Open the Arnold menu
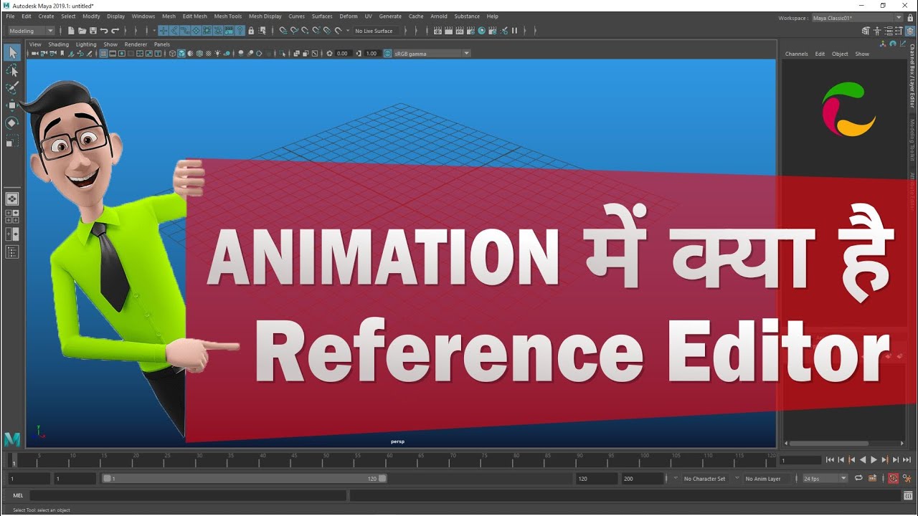918x516 pixels. click(439, 16)
